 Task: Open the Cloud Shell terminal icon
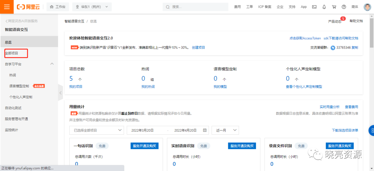314,7
